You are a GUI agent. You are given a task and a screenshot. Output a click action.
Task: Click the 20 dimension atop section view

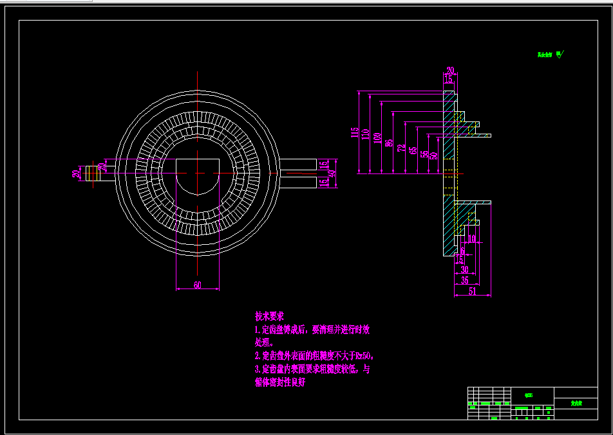(x=450, y=71)
